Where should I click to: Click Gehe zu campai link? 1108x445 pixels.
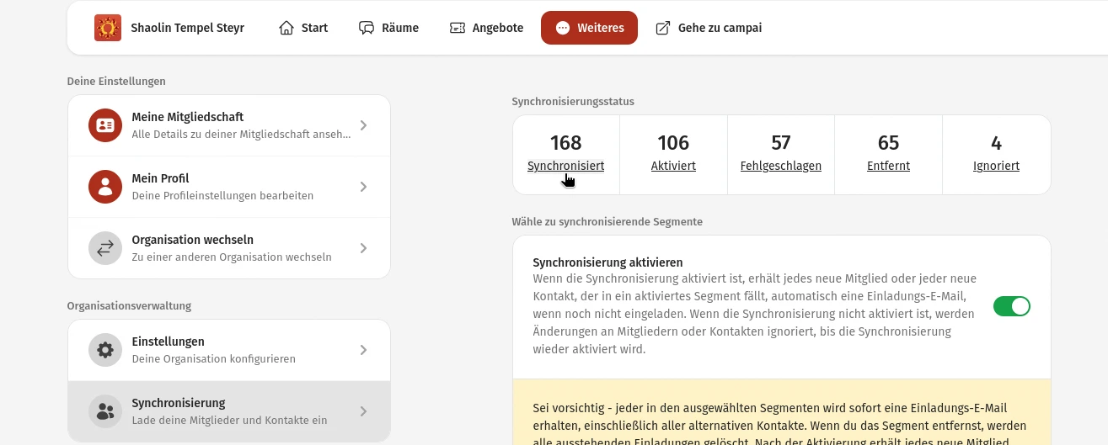click(709, 28)
